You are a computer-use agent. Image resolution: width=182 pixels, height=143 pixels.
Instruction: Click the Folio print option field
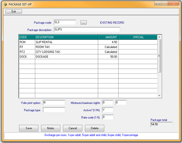54,103
